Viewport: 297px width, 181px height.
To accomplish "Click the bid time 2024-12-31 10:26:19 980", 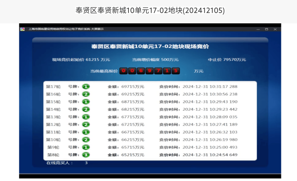I will pyautogui.click(x=210, y=140).
